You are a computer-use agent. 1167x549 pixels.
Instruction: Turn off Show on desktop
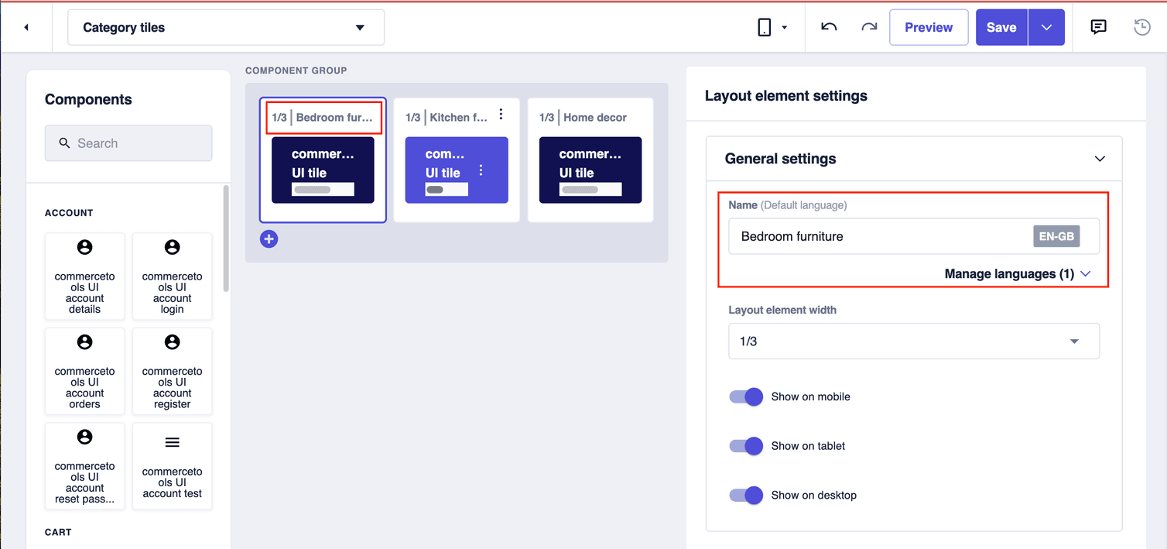tap(745, 495)
